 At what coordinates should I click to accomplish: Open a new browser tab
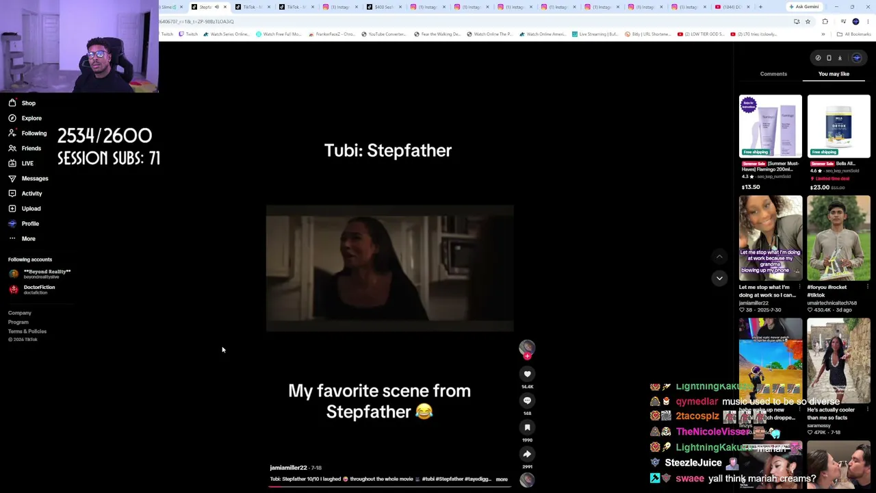pyautogui.click(x=760, y=7)
